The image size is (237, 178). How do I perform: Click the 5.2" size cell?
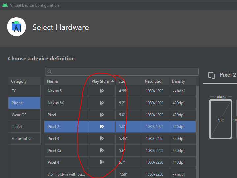pos(129,103)
